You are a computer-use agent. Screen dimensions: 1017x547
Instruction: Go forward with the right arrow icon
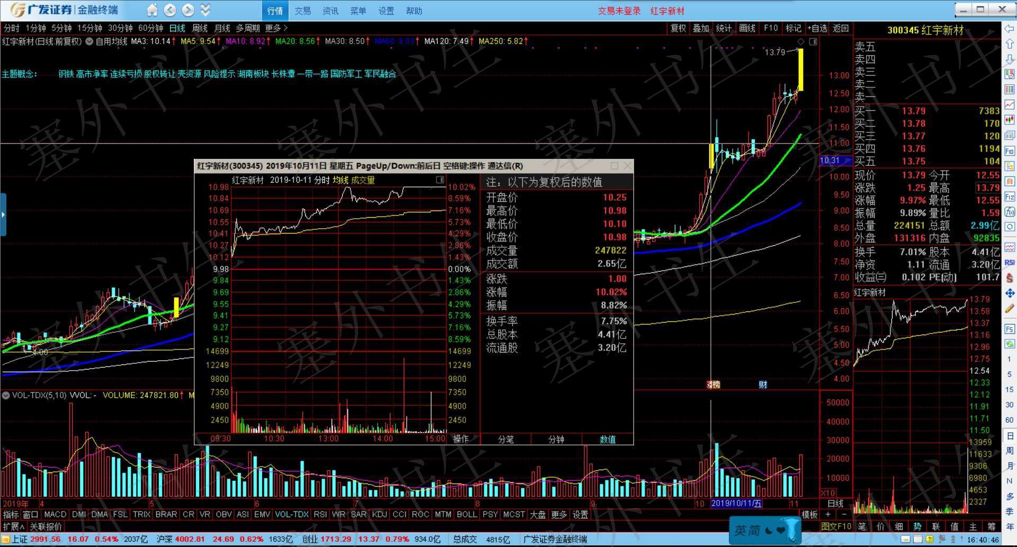click(188, 10)
